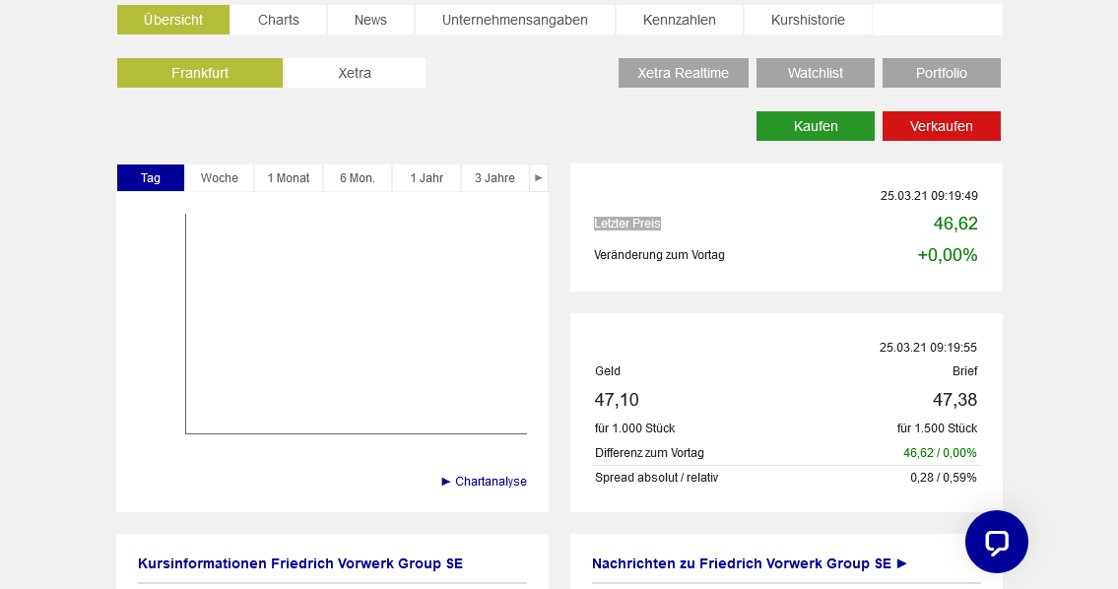Select the 6 Mon. chart period

point(357,177)
